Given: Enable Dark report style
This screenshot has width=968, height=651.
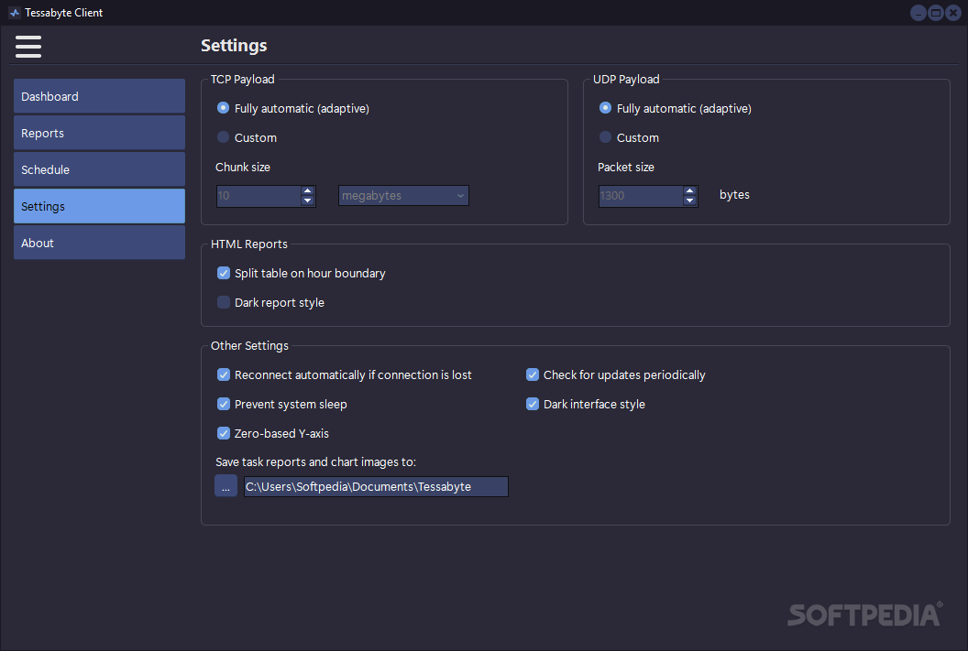Looking at the screenshot, I should click(x=223, y=301).
